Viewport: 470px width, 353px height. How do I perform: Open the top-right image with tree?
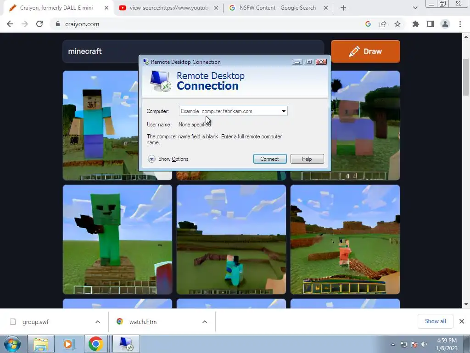(365, 125)
